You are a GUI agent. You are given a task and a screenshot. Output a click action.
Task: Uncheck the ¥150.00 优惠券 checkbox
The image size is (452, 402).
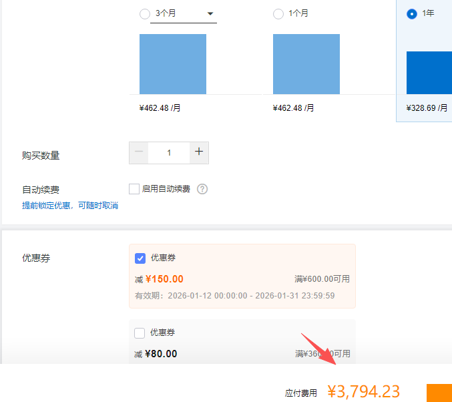pyautogui.click(x=140, y=258)
